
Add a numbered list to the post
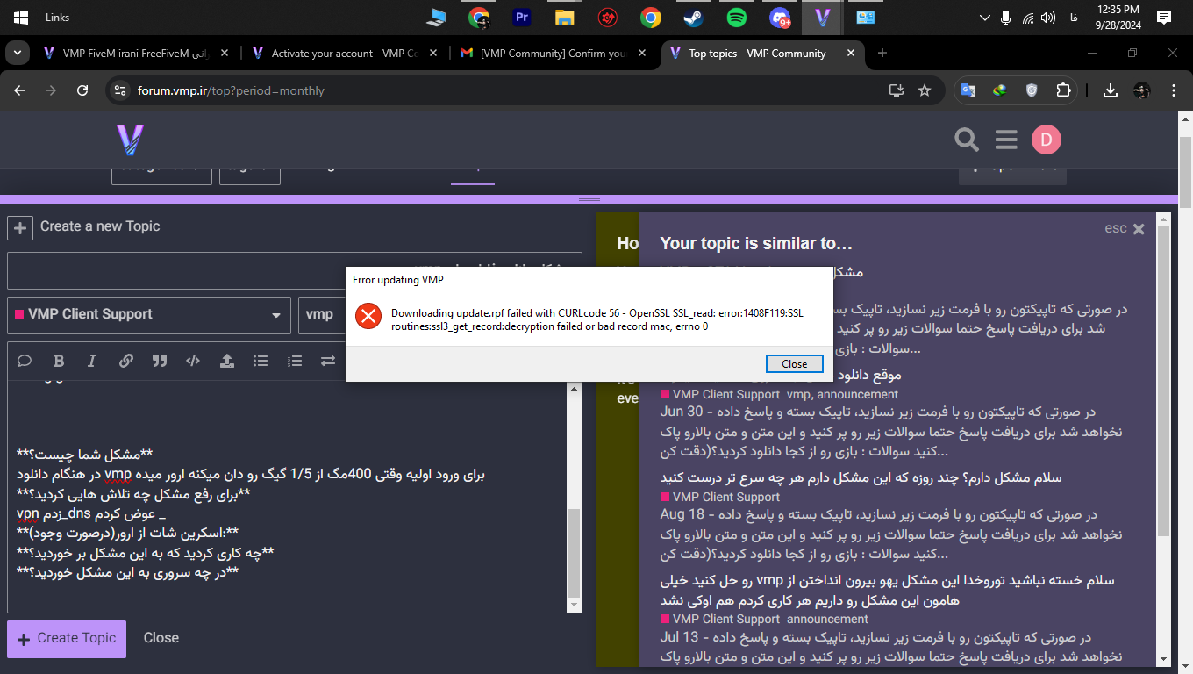pos(295,361)
